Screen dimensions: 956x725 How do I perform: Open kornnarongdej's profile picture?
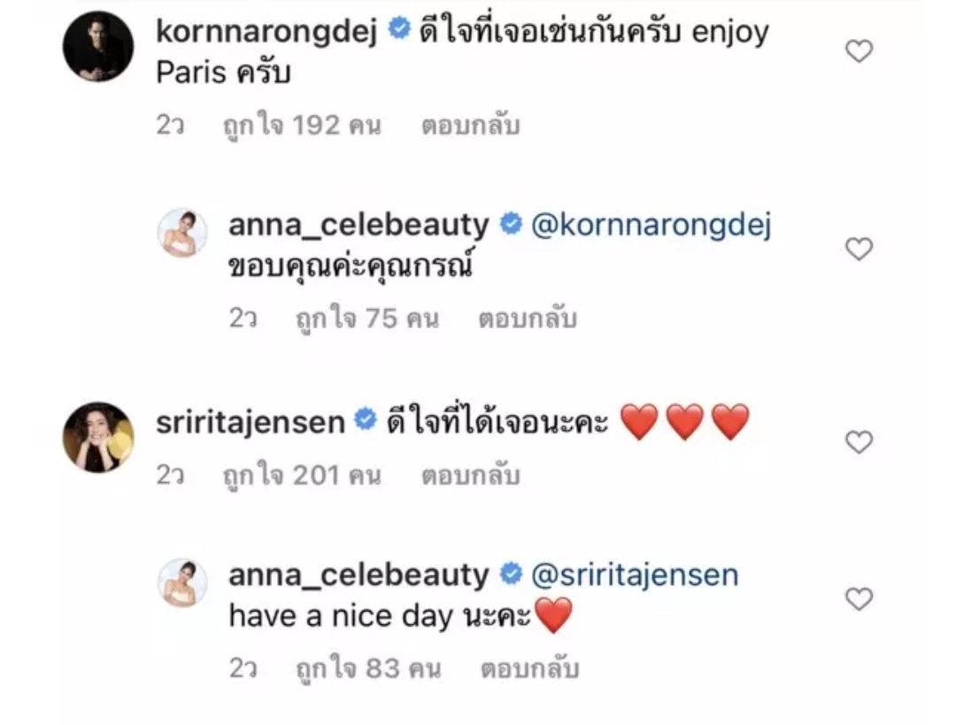click(98, 46)
